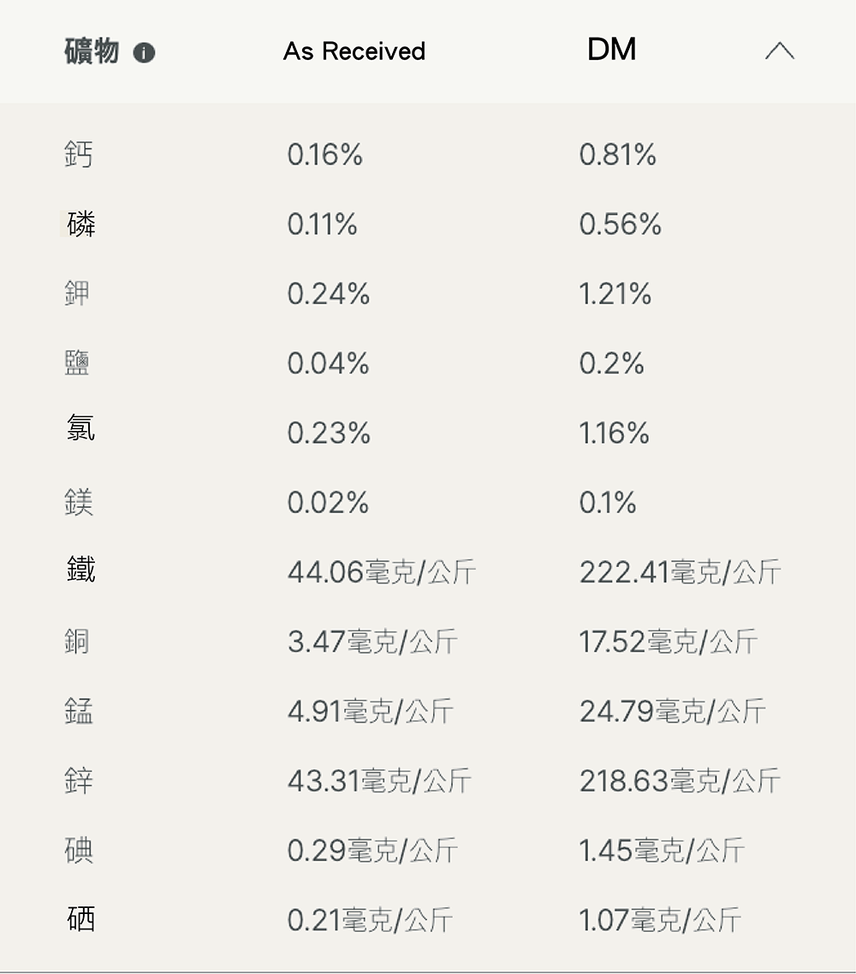Click the 222.41毫克/公斤 iron DM value

[680, 572]
